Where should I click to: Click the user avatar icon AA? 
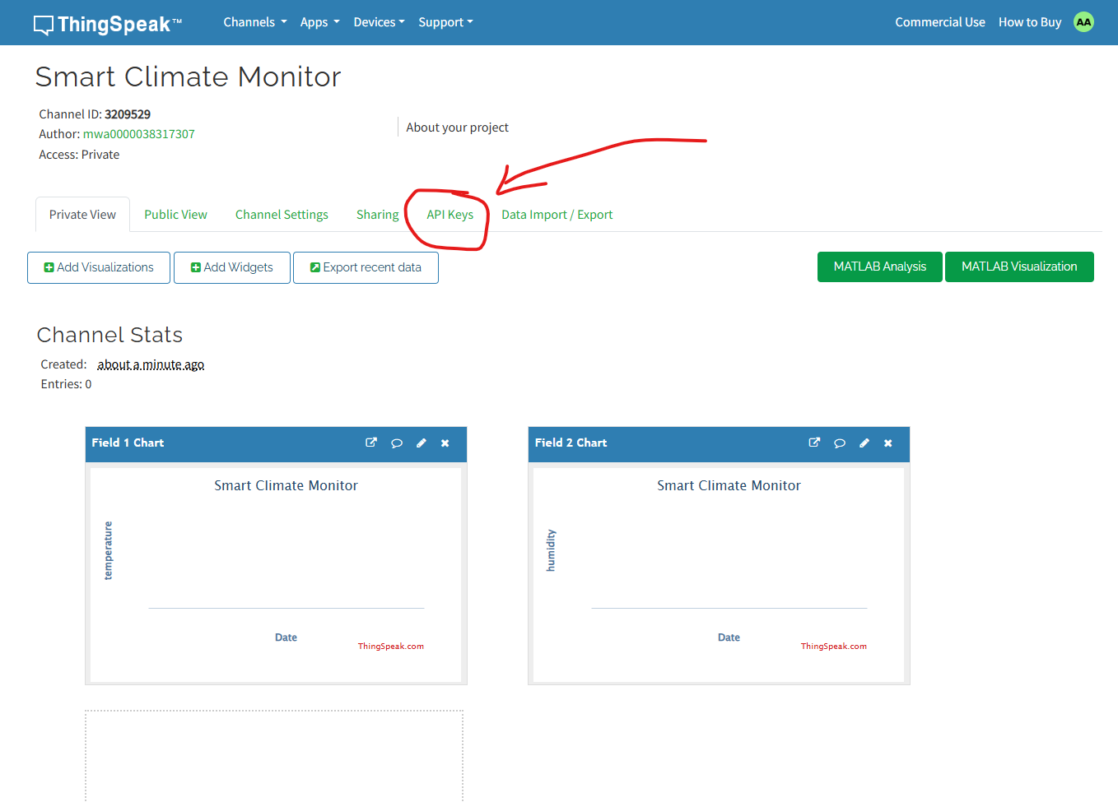(x=1083, y=22)
